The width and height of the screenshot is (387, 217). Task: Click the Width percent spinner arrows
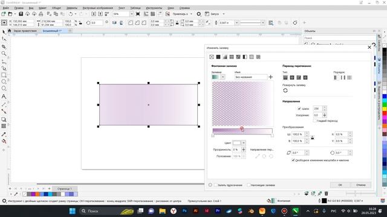pos(307,134)
